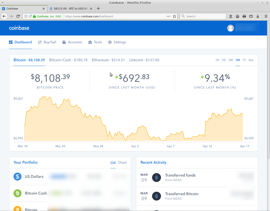The height and width of the screenshot is (211, 270).
Task: Open the Settings navigation link
Action: (x=117, y=42)
